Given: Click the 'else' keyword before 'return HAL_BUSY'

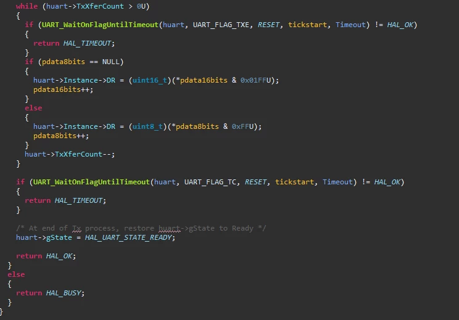Looking at the screenshot, I should point(16,274).
